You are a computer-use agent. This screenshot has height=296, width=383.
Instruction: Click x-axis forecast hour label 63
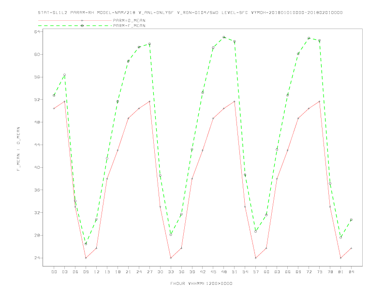click(x=277, y=272)
